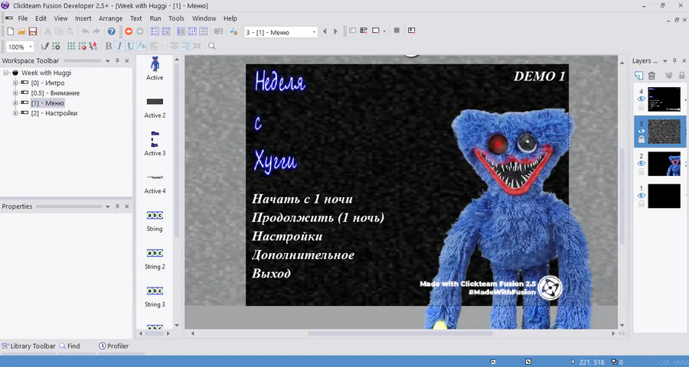Click the horizontal scrollbar under frame editor
The height and width of the screenshot is (367, 689).
pos(400,333)
